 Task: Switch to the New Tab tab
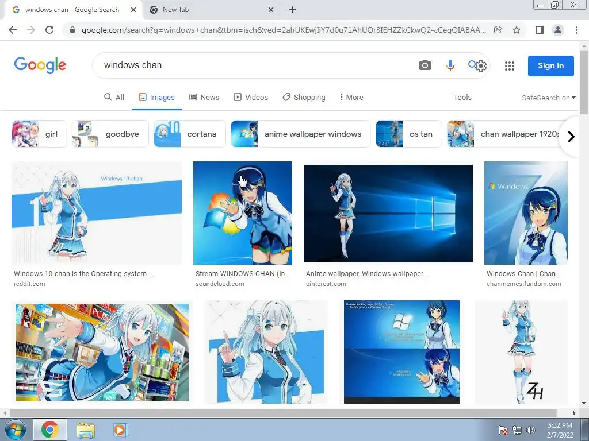click(211, 10)
